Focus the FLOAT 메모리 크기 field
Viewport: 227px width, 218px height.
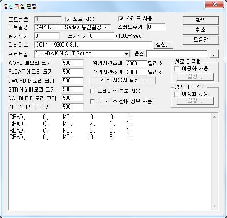(x=72, y=72)
